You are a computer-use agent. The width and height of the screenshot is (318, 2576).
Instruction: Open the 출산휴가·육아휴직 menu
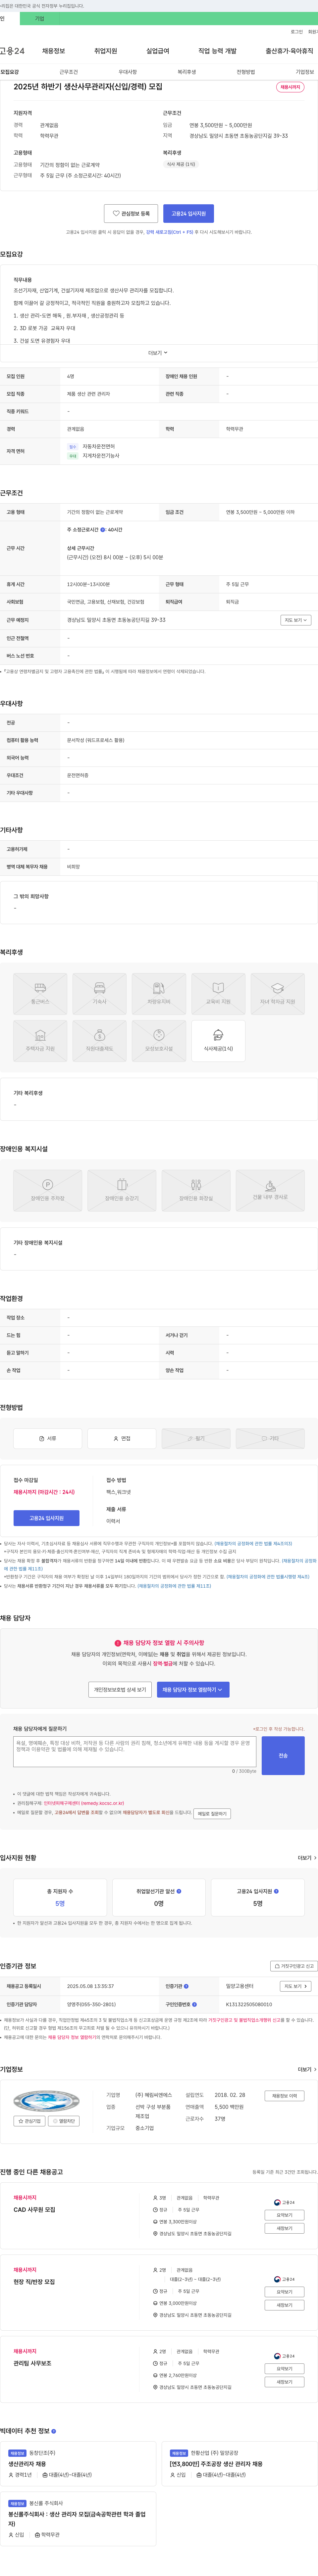289,51
